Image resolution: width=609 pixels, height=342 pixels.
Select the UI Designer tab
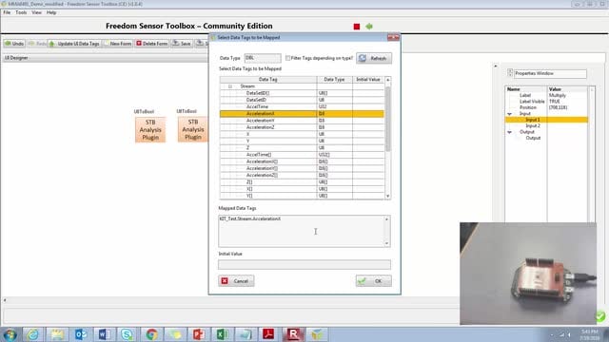(x=16, y=58)
